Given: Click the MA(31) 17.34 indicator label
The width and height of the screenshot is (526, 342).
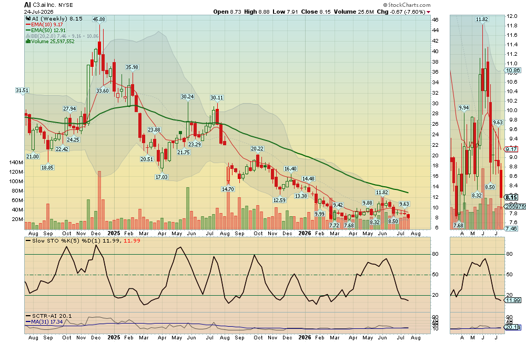Looking at the screenshot, I should coord(44,321).
